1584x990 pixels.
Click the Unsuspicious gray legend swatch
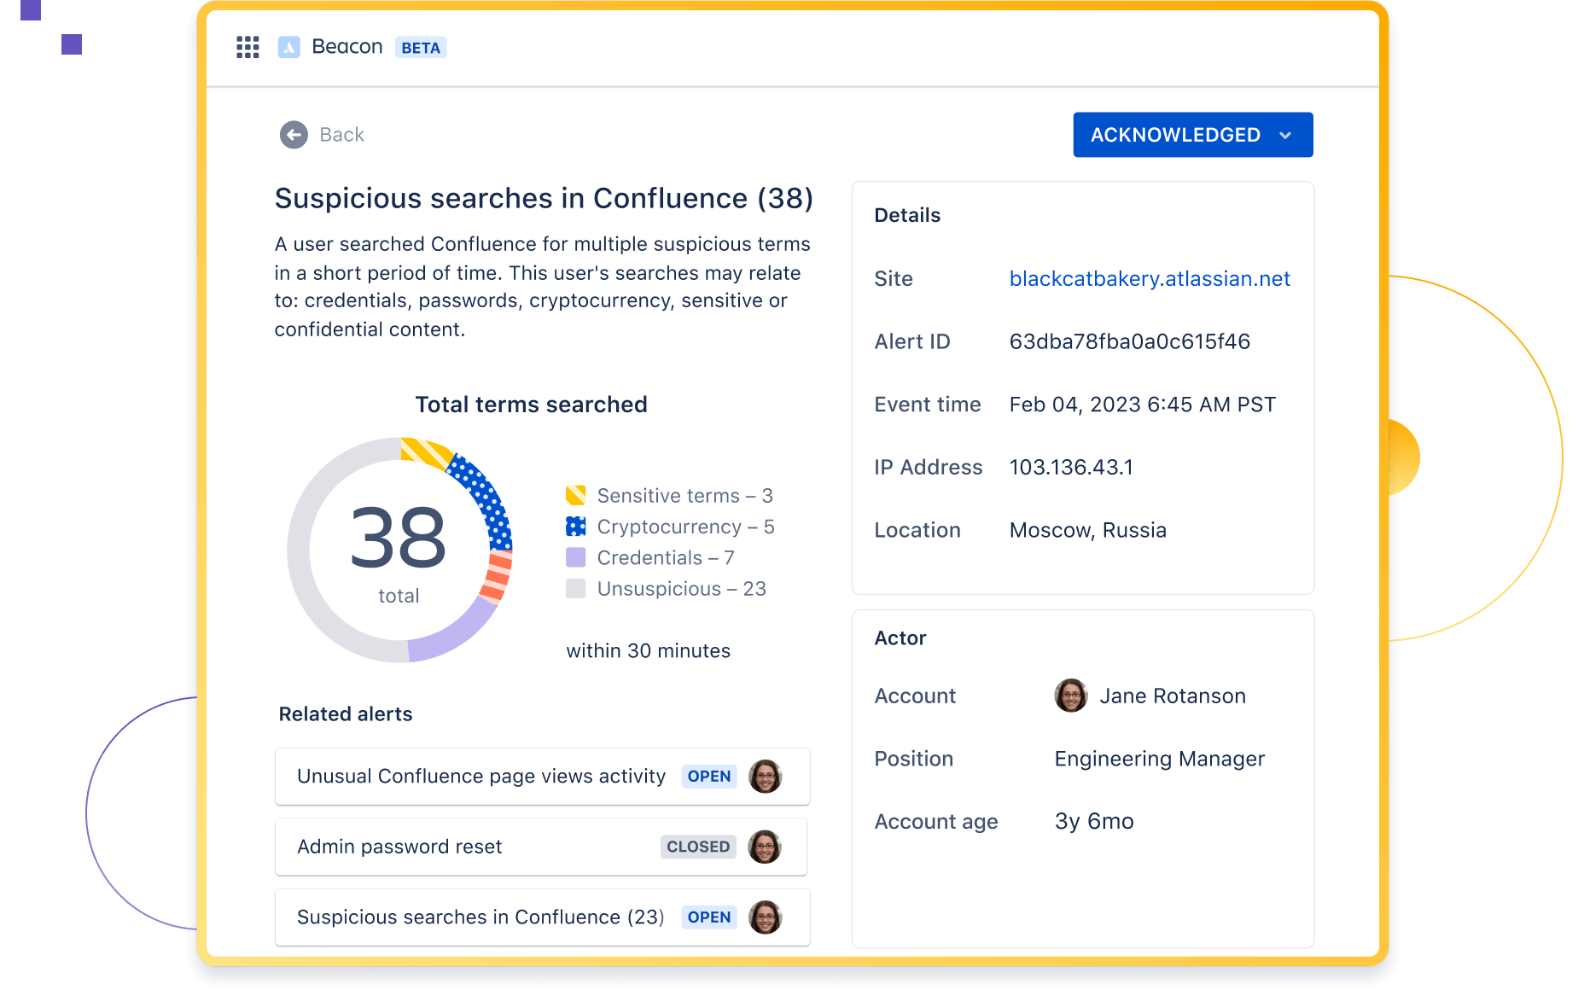pos(576,589)
